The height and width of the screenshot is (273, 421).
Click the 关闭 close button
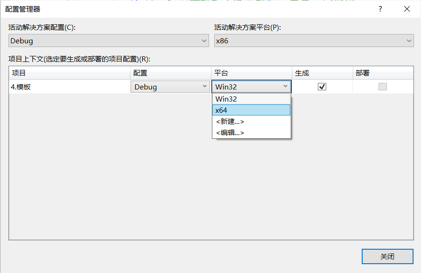[387, 256]
